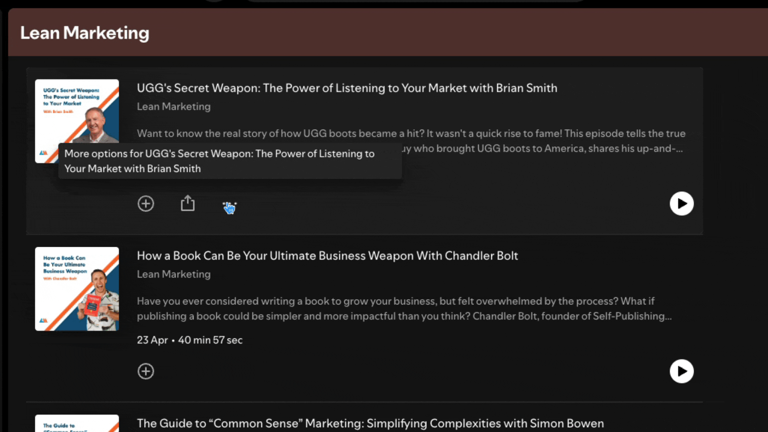
Task: Open Lean Marketing show link under UGG episode
Action: 174,106
